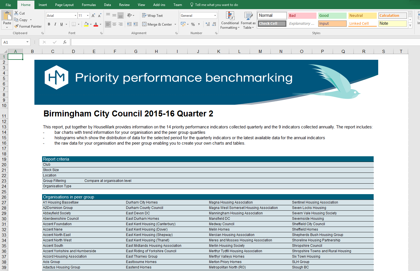Click the formula bar Enter checkmark icon
Image resolution: width=420 pixels, height=271 pixels.
55,42
